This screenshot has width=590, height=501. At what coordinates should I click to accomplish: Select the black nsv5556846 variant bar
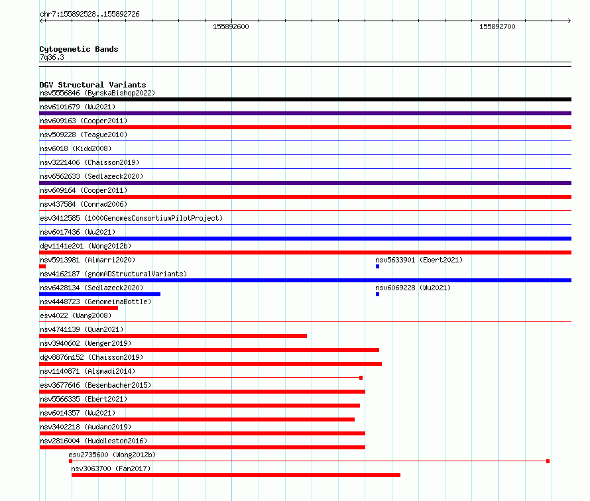click(305, 99)
